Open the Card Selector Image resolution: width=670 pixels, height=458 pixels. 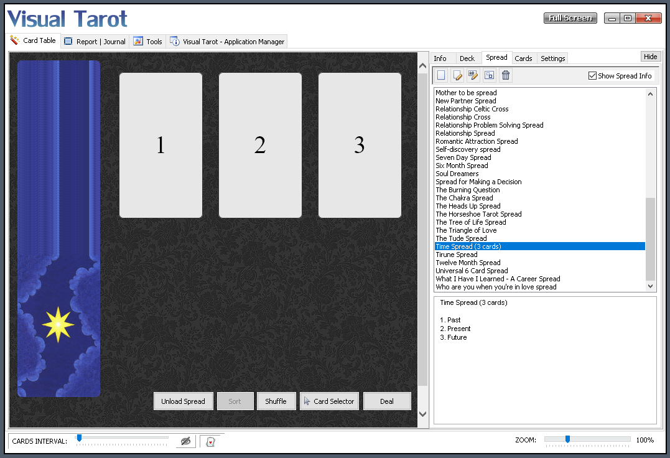pyautogui.click(x=330, y=401)
